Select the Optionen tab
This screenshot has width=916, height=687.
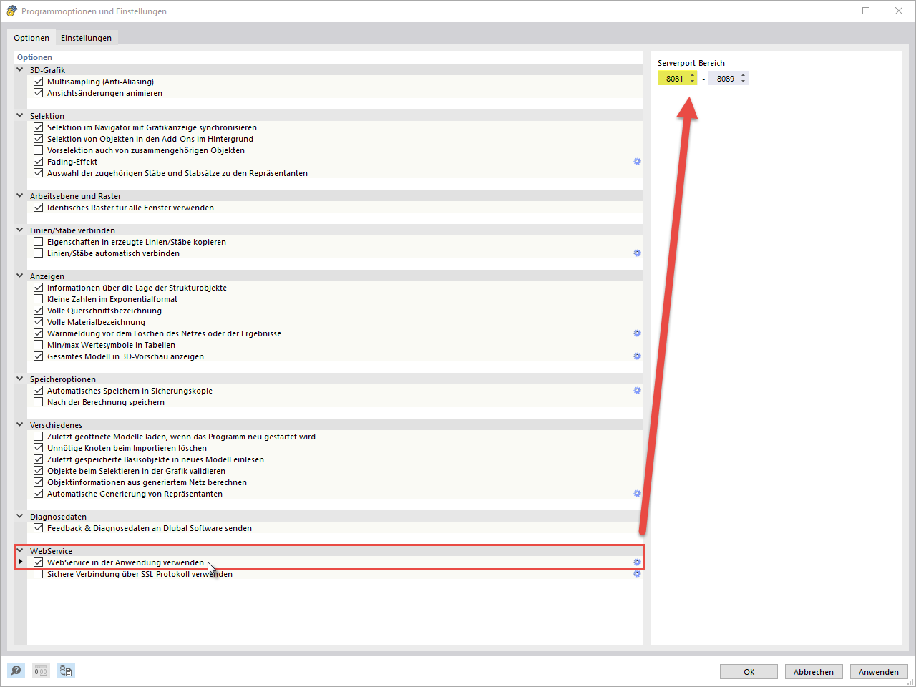coord(31,36)
